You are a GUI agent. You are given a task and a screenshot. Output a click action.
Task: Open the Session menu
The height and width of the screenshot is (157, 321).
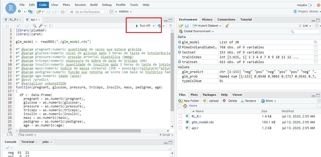80,5
